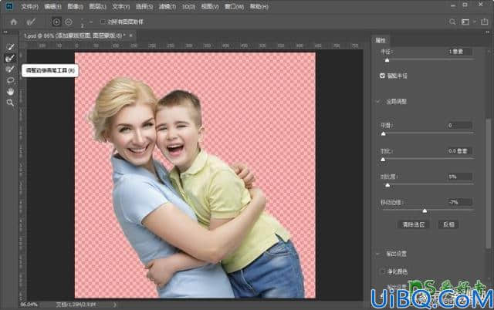Click the 清除选区 (Clear Selection) button
494x310 pixels.
pyautogui.click(x=414, y=224)
